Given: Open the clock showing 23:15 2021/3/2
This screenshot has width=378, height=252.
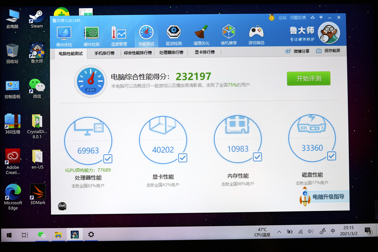Looking at the screenshot, I should coord(348,231).
